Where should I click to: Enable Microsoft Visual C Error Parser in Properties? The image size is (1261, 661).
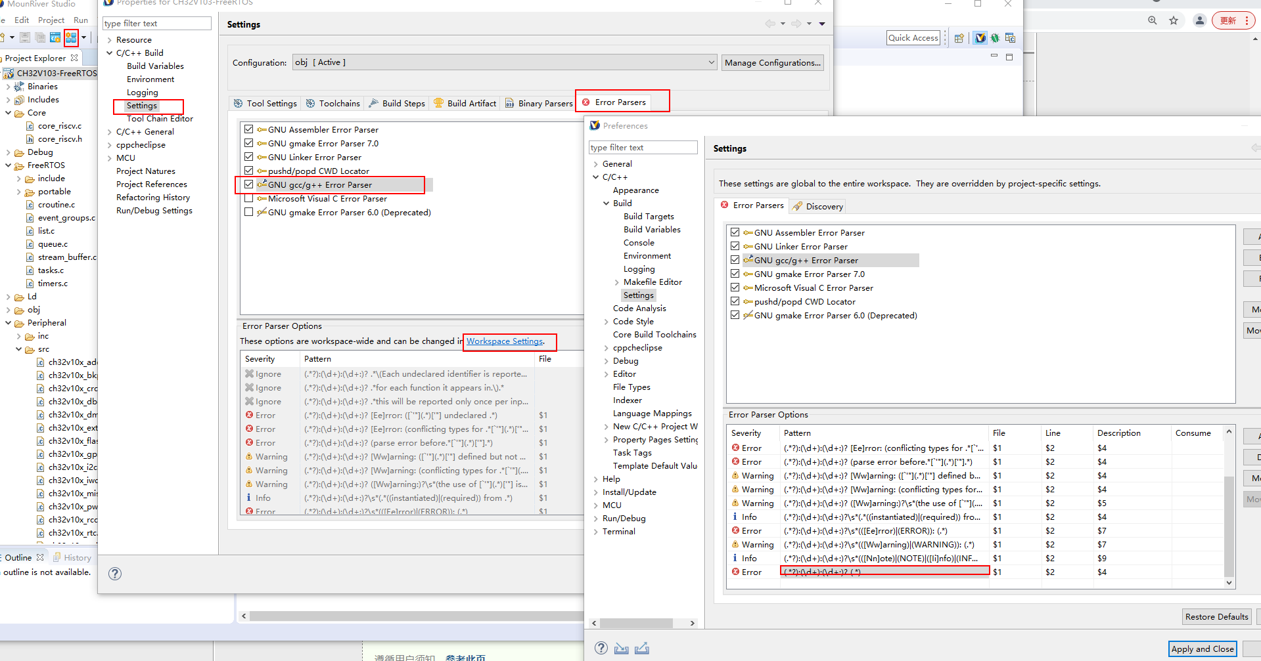248,198
